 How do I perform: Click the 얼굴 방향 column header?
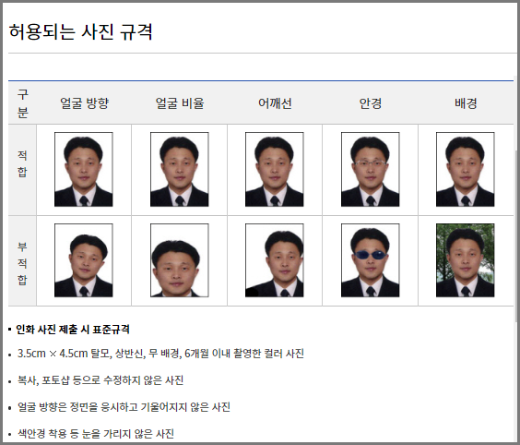tap(84, 103)
